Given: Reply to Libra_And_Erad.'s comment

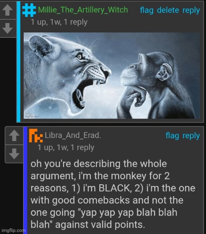Looking at the screenshot, I should 191,136.
